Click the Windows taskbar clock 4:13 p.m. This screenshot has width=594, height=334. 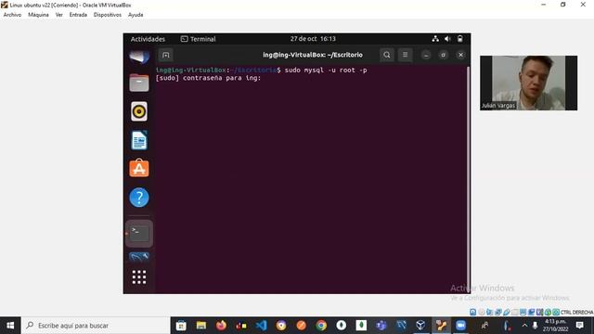[556, 326]
